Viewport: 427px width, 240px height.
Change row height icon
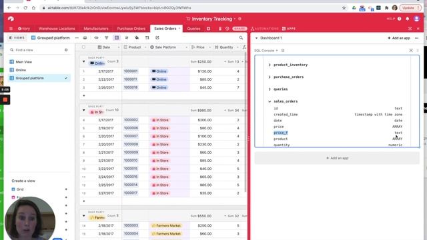pyautogui.click(x=147, y=38)
